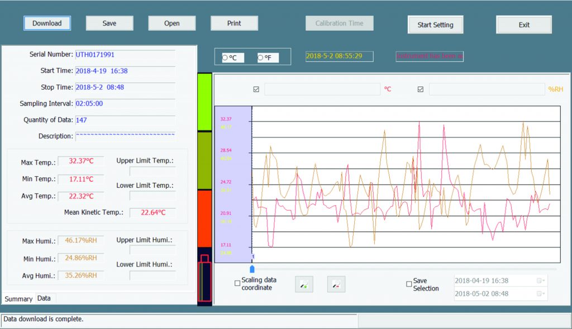
Task: Switch to the Summary tab
Action: (18, 299)
